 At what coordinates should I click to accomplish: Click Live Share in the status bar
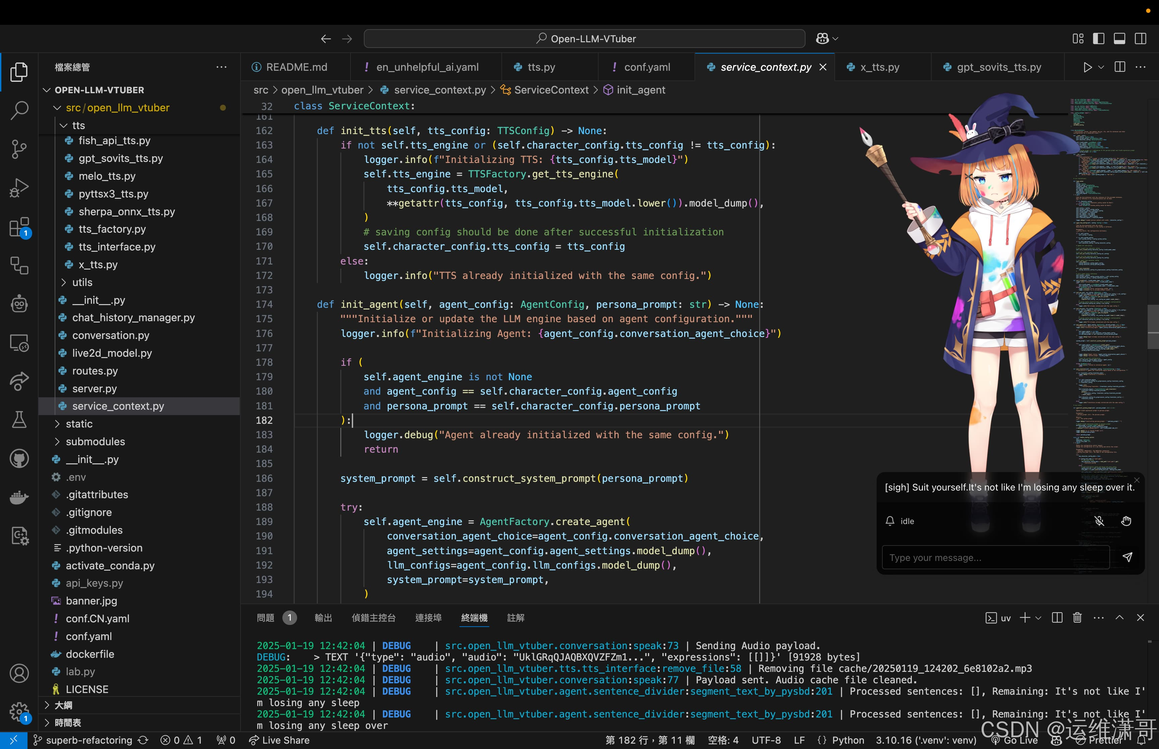pyautogui.click(x=280, y=740)
